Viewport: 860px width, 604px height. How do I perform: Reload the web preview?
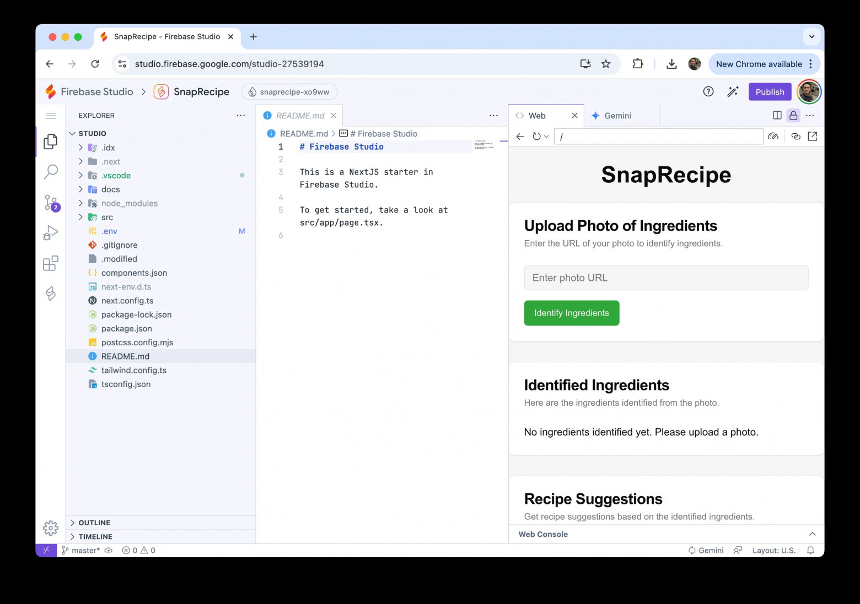click(x=536, y=137)
